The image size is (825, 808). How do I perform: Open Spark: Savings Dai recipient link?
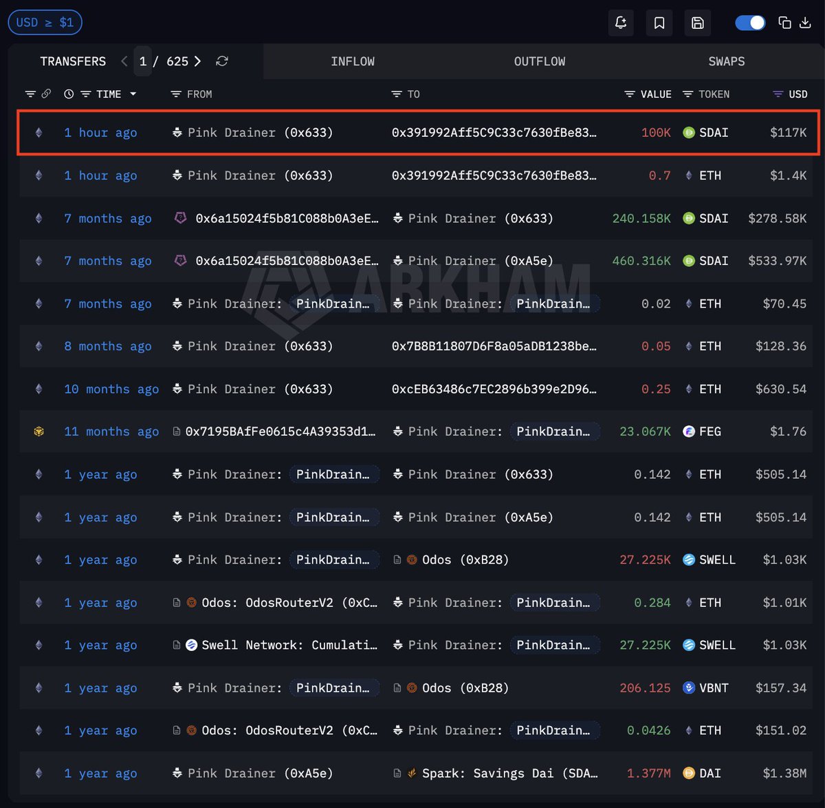pyautogui.click(x=509, y=773)
